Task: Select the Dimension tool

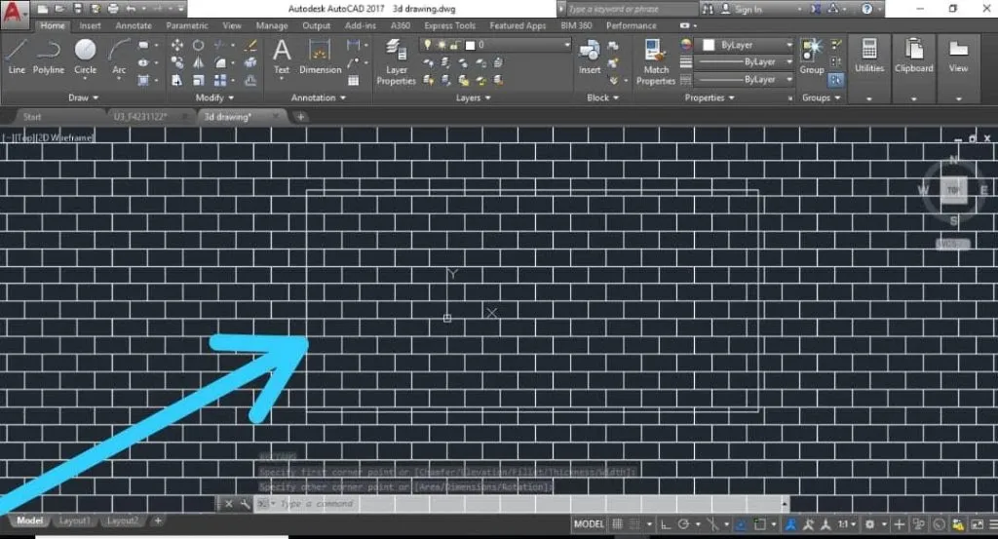Action: [x=320, y=57]
